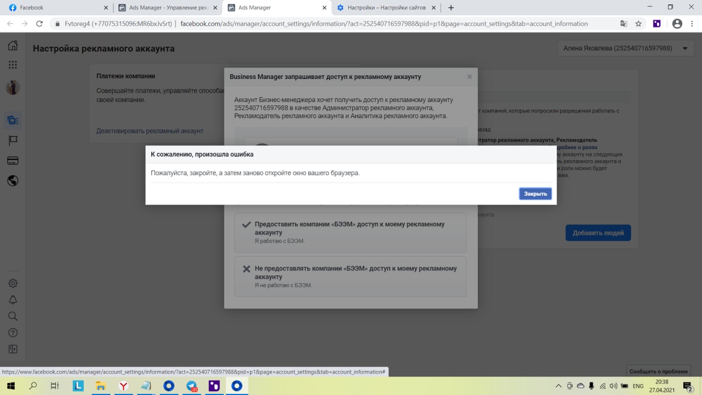Open Yandex browser from taskbar
This screenshot has width=702, height=395.
[x=124, y=386]
